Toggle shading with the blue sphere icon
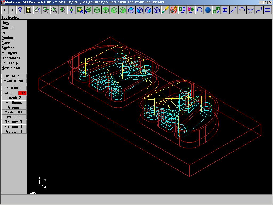This screenshot has width=273, height=205. pos(208,10)
